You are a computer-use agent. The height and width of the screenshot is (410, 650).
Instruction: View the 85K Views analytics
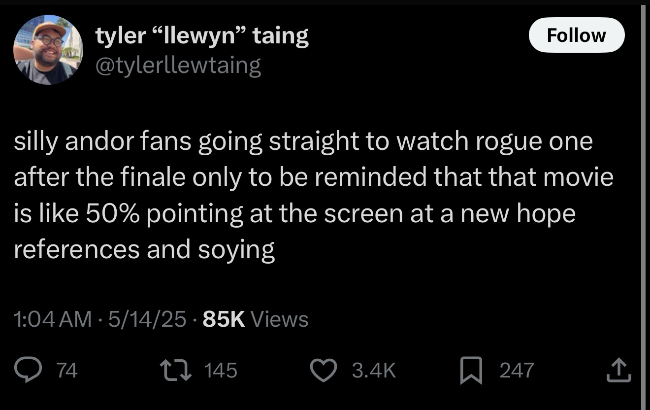pyautogui.click(x=255, y=319)
